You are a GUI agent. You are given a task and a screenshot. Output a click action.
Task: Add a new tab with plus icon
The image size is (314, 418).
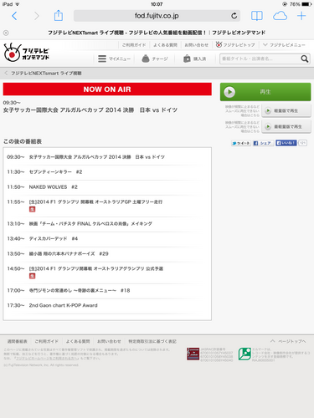coord(301,16)
